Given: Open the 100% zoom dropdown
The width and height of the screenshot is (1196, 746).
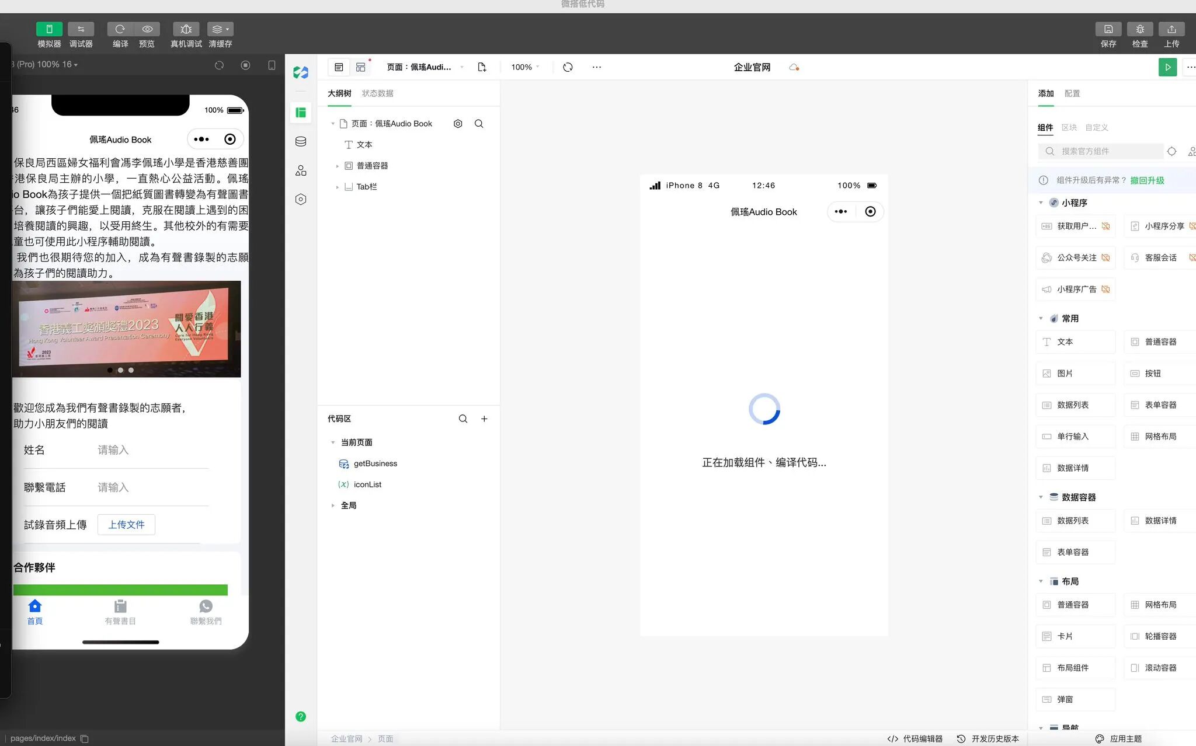Looking at the screenshot, I should click(525, 67).
